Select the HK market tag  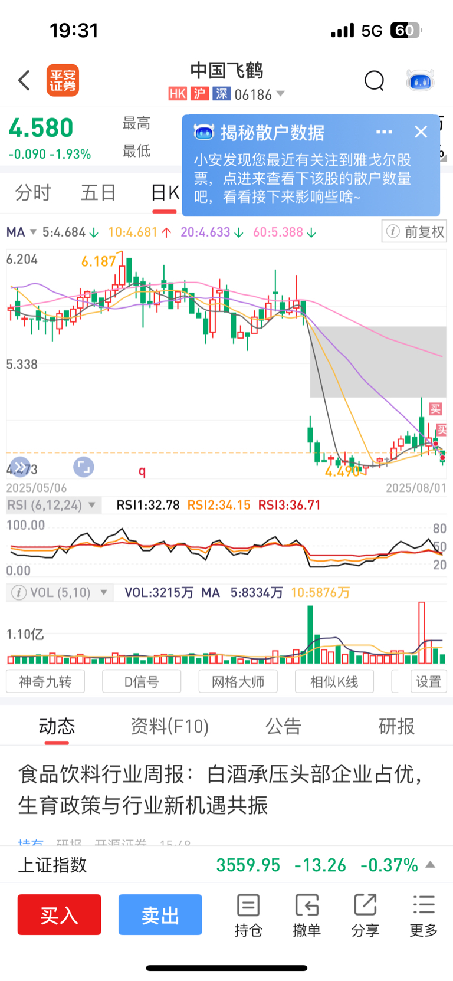pyautogui.click(x=178, y=94)
